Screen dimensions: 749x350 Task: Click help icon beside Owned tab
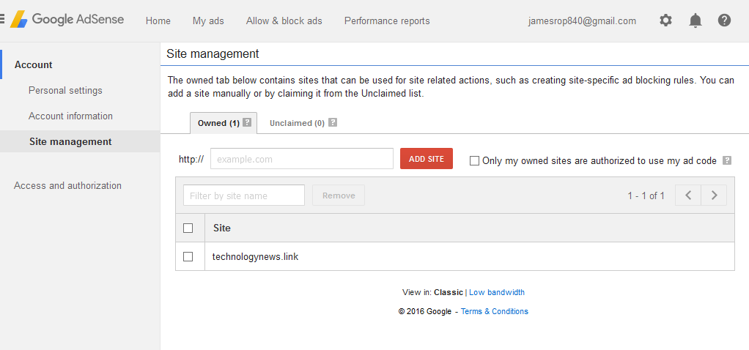click(247, 122)
